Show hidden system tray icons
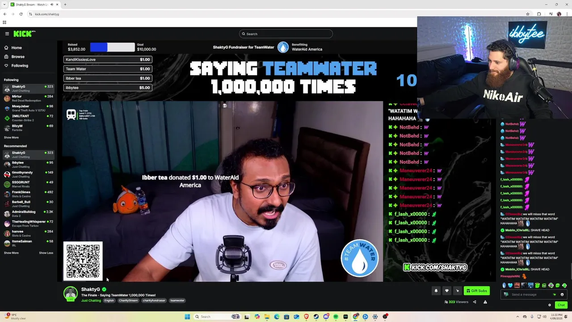Viewport: 572px width, 322px height. click(518, 317)
